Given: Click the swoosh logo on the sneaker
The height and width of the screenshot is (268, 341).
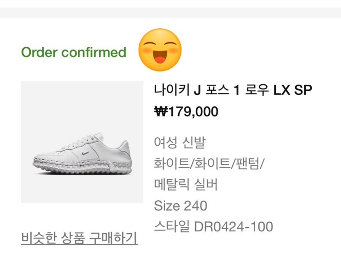Looking at the screenshot, I should pyautogui.click(x=83, y=152).
